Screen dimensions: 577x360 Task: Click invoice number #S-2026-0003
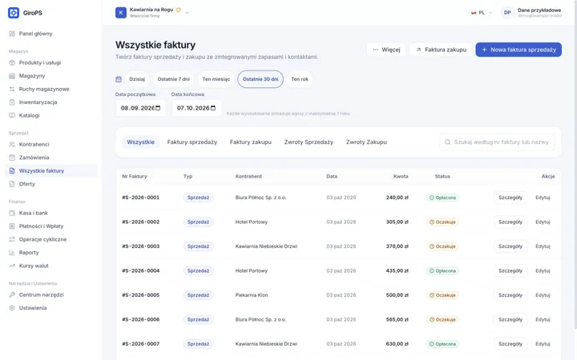141,246
